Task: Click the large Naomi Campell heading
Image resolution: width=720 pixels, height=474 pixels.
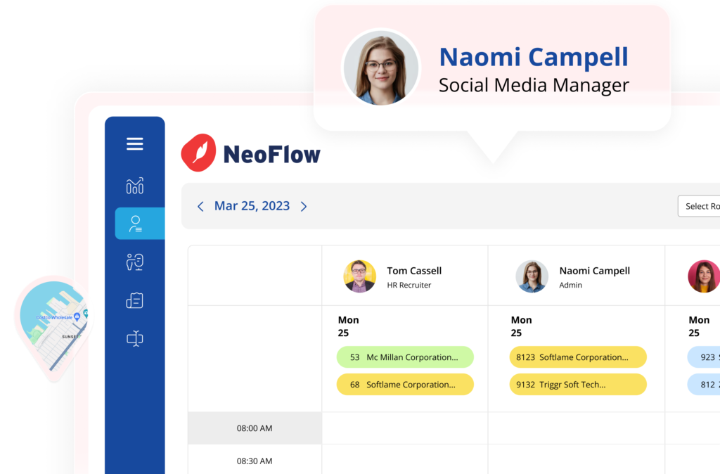Action: tap(534, 57)
